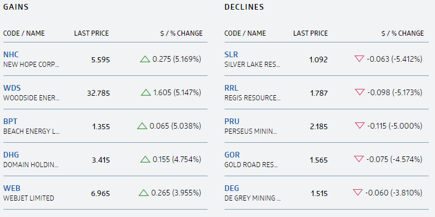Open the SLR Silver Lake stock link
Image resolution: width=435 pixels, height=217 pixels.
coord(231,54)
